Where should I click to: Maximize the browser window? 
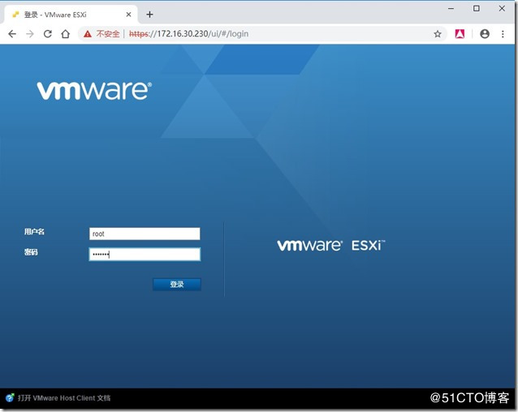pyautogui.click(x=477, y=9)
